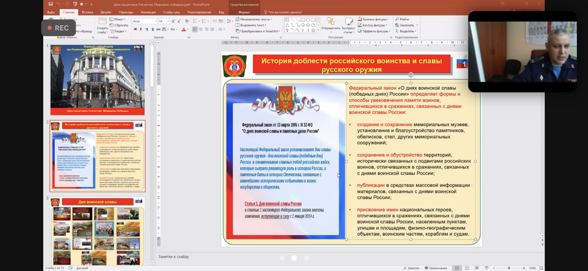This screenshot has width=588, height=271.
Task: Toggle Bold (Ж) formatting
Action: 135,29
